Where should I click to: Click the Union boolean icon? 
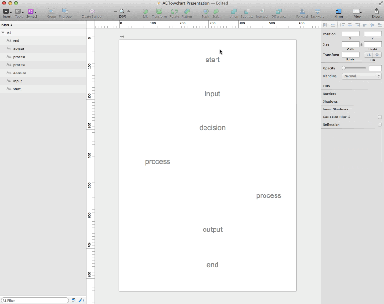234,12
